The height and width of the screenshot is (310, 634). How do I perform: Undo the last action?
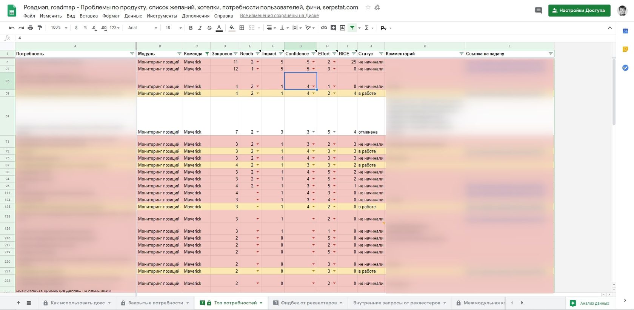point(12,28)
